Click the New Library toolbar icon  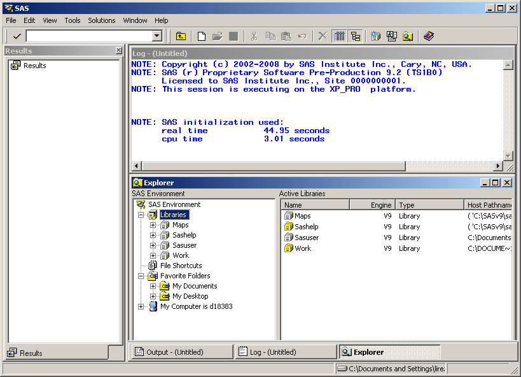(x=375, y=36)
